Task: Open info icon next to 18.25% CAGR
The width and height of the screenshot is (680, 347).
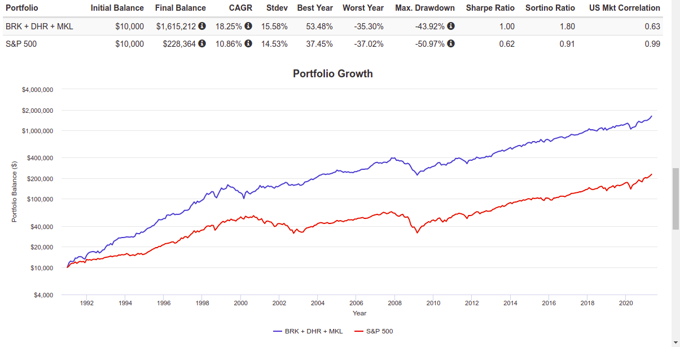Action: pos(248,27)
